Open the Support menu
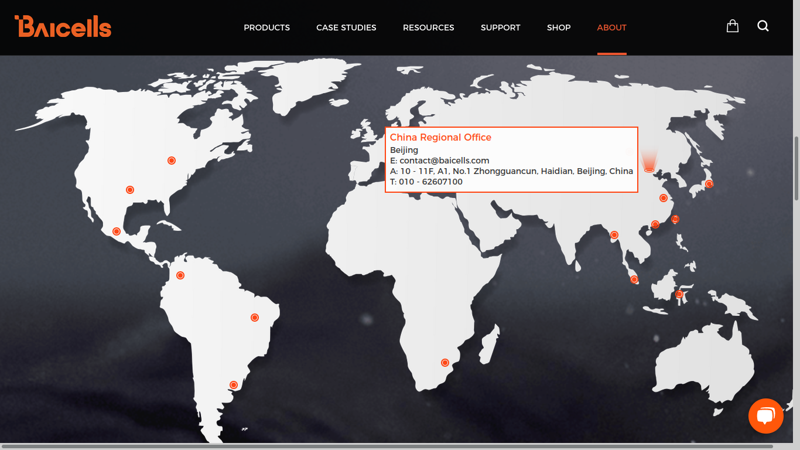 (x=501, y=28)
